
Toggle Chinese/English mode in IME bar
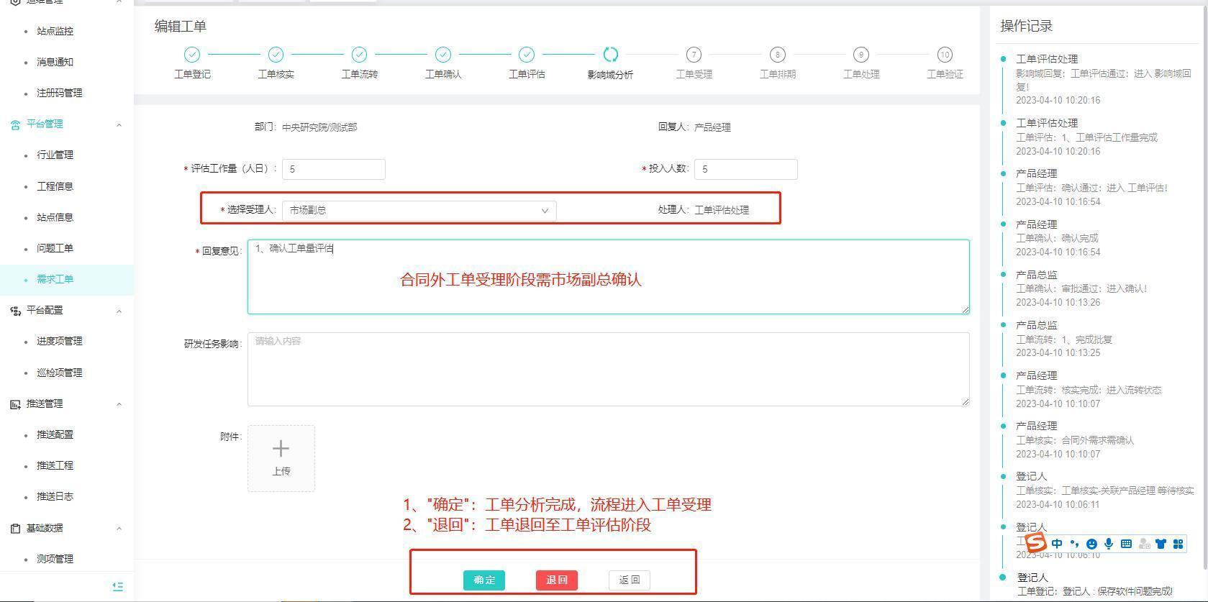1057,544
